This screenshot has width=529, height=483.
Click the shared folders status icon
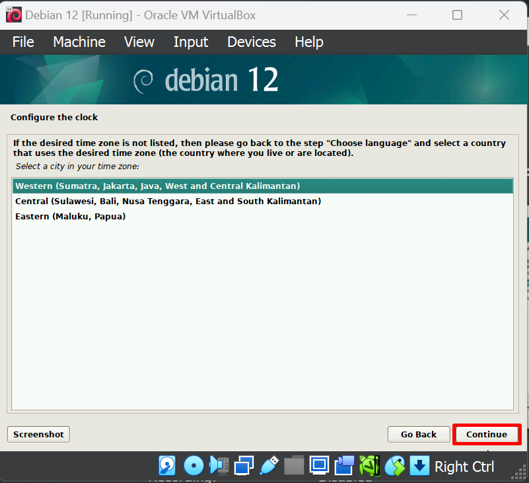(294, 466)
